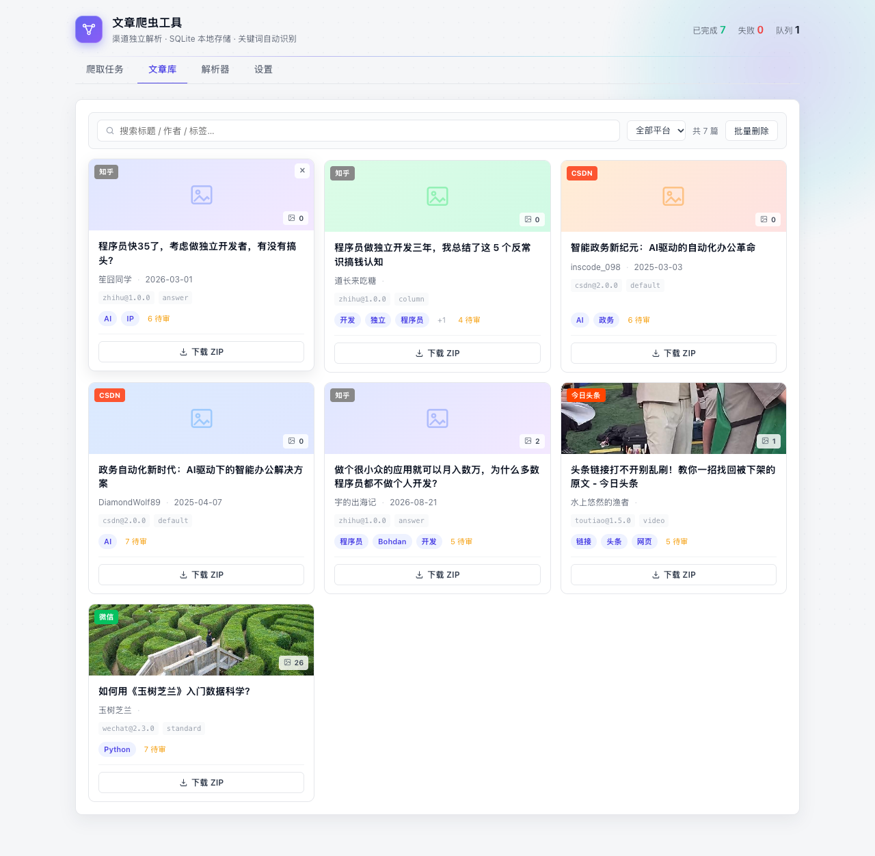875x856 pixels.
Task: Download ZIP for '智能政务新纪元' article
Action: coord(673,353)
